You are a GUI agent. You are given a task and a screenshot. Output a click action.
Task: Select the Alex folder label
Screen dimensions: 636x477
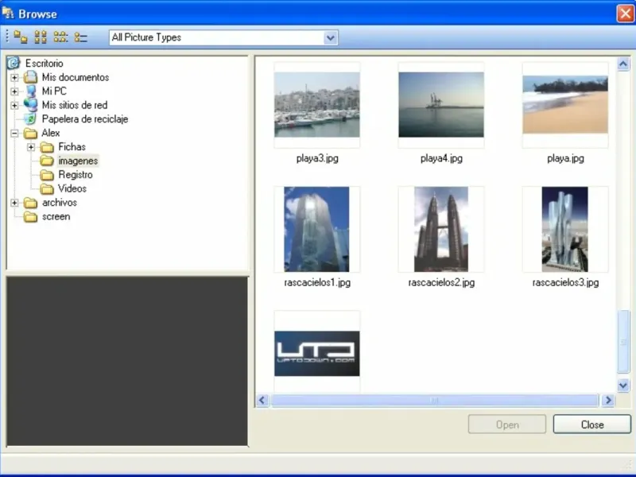point(51,133)
